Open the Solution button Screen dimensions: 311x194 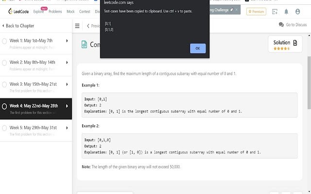tap(285, 44)
